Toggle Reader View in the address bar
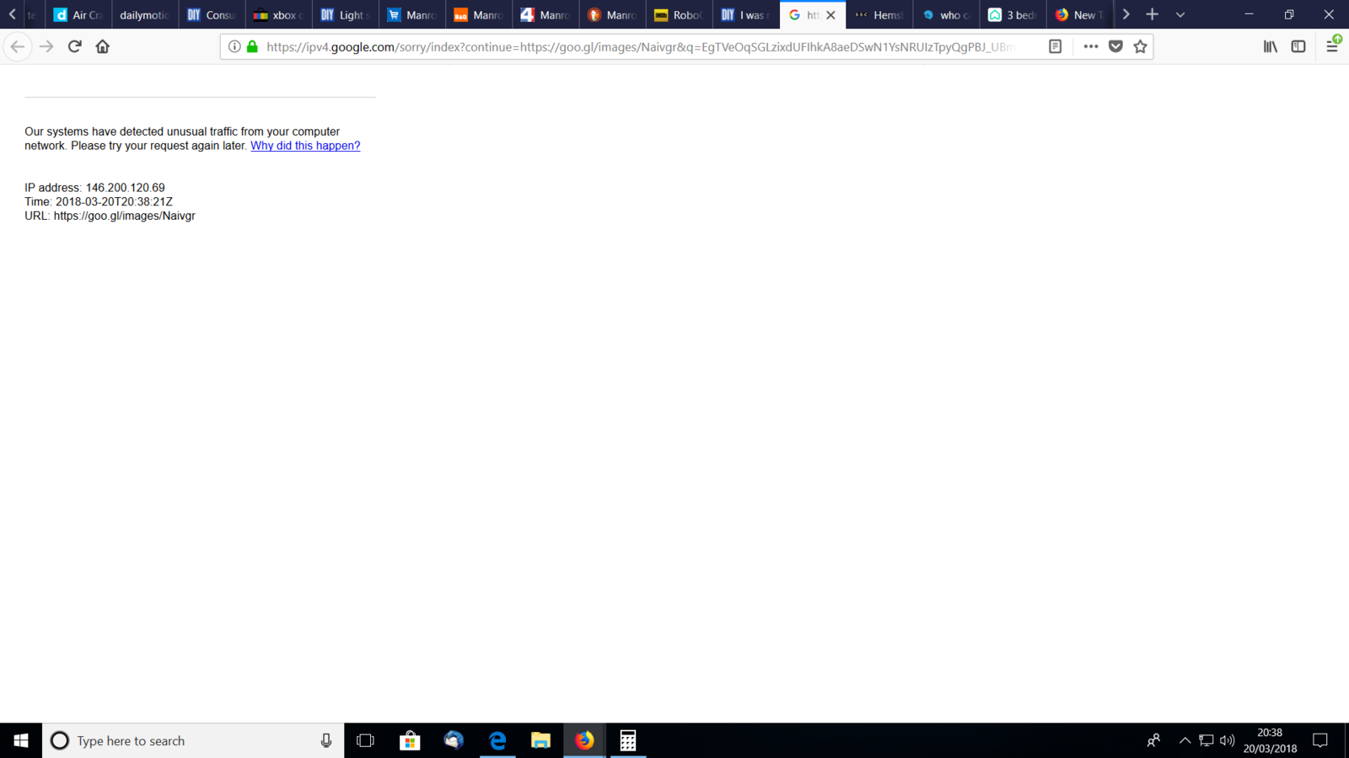 (1055, 46)
